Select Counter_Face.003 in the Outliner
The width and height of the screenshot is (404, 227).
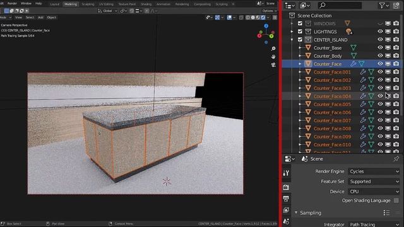[x=332, y=88]
